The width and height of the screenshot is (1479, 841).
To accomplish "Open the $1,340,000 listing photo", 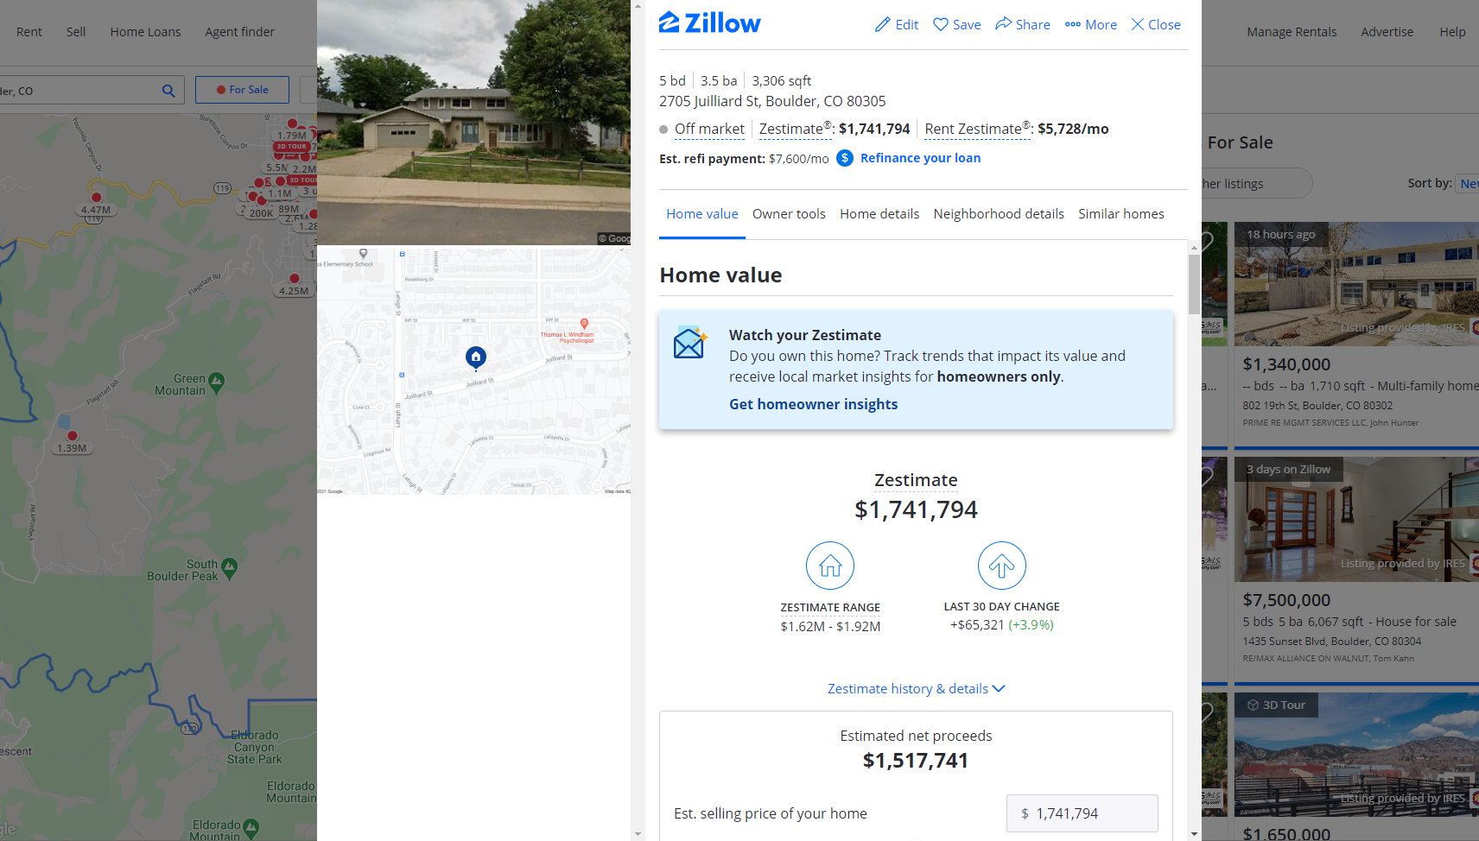I will (1356, 284).
